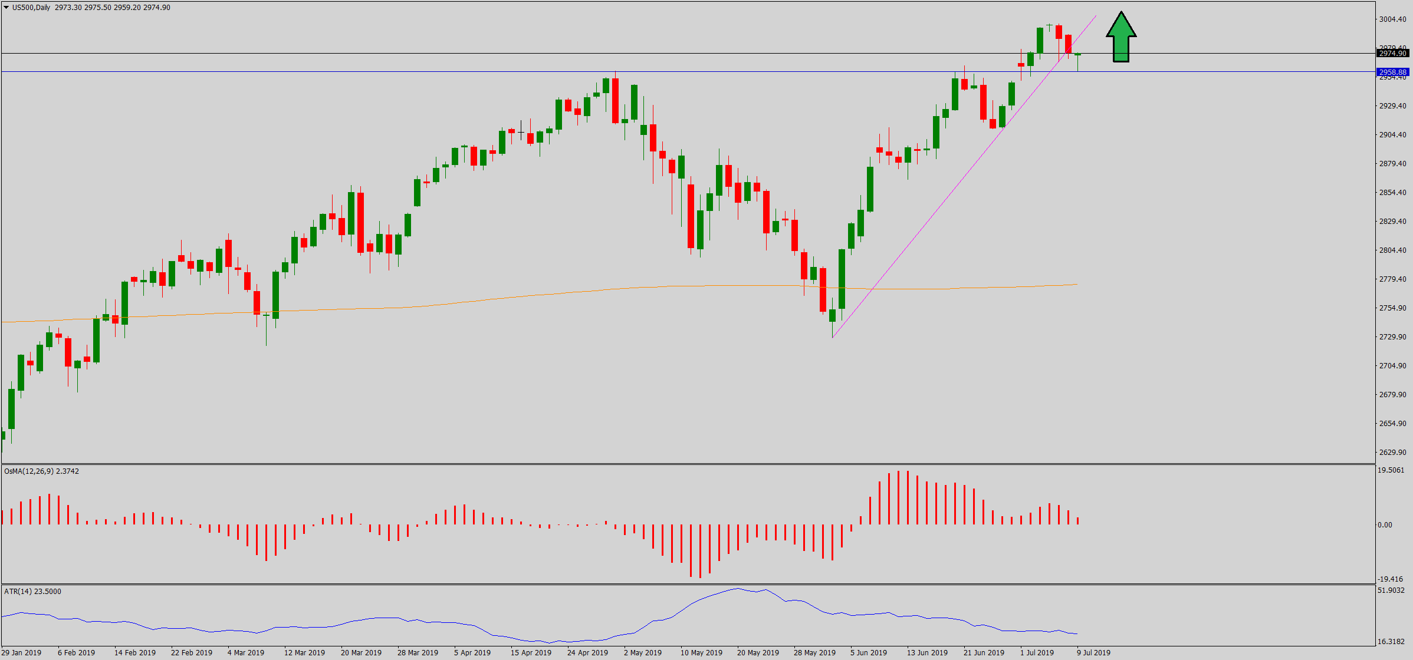Click the US500,Daily symbol title
The height and width of the screenshot is (660, 1413).
tap(31, 8)
